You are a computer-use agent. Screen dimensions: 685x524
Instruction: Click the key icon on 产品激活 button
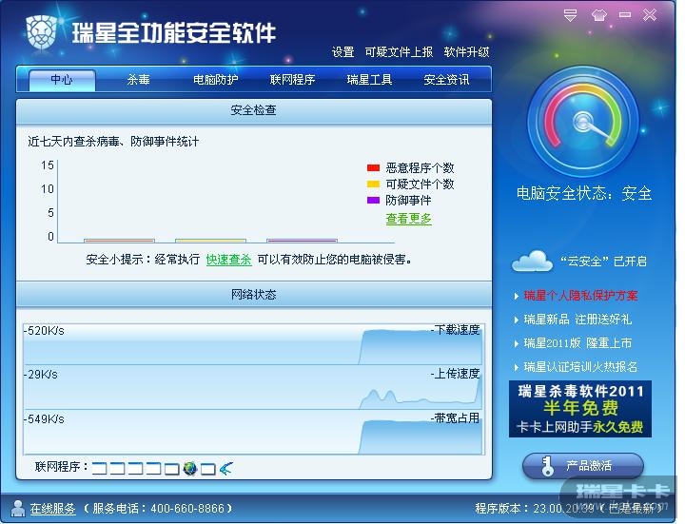546,466
